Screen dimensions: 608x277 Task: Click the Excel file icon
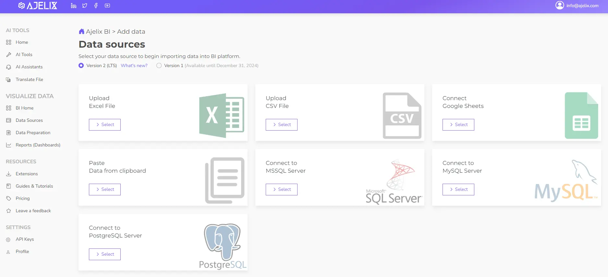(x=222, y=115)
